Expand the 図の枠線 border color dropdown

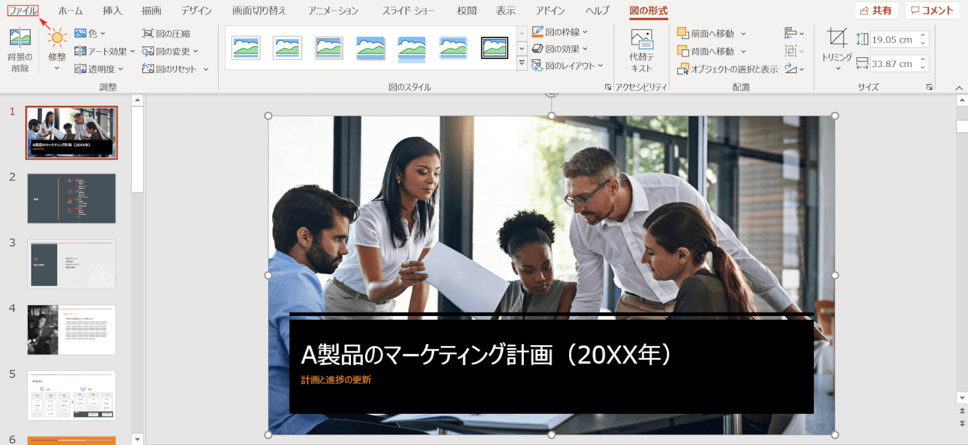click(585, 31)
